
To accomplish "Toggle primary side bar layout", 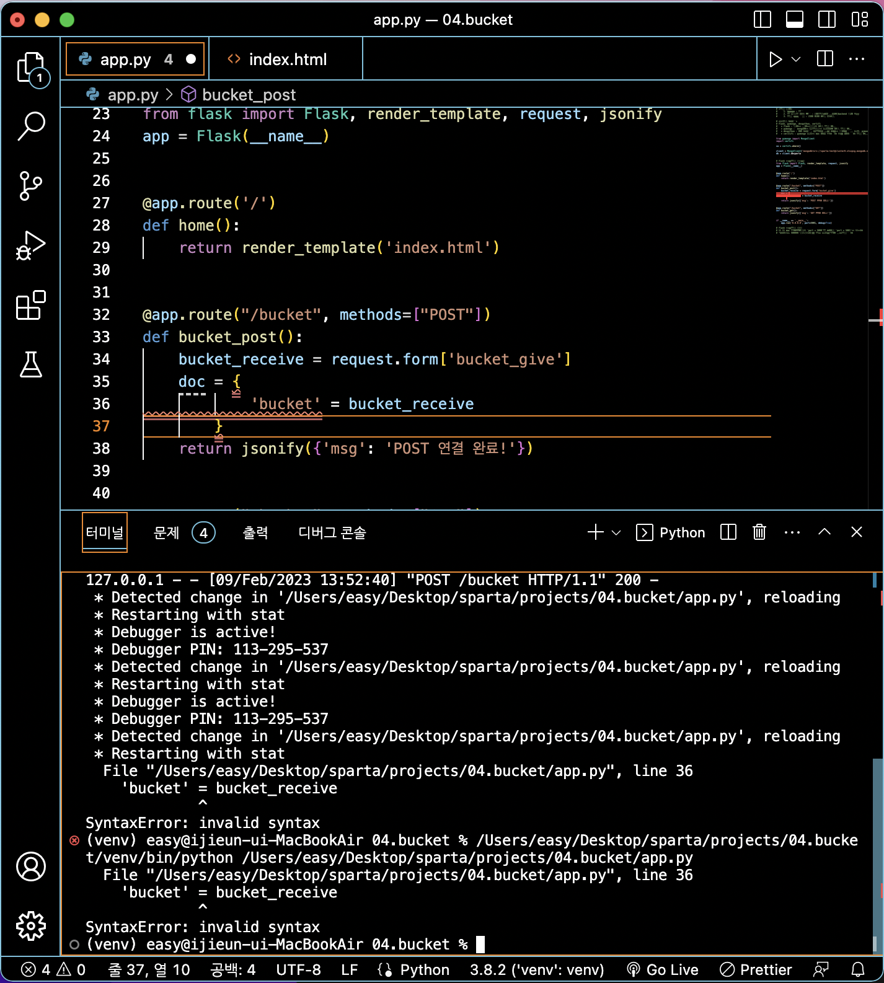I will tap(762, 20).
